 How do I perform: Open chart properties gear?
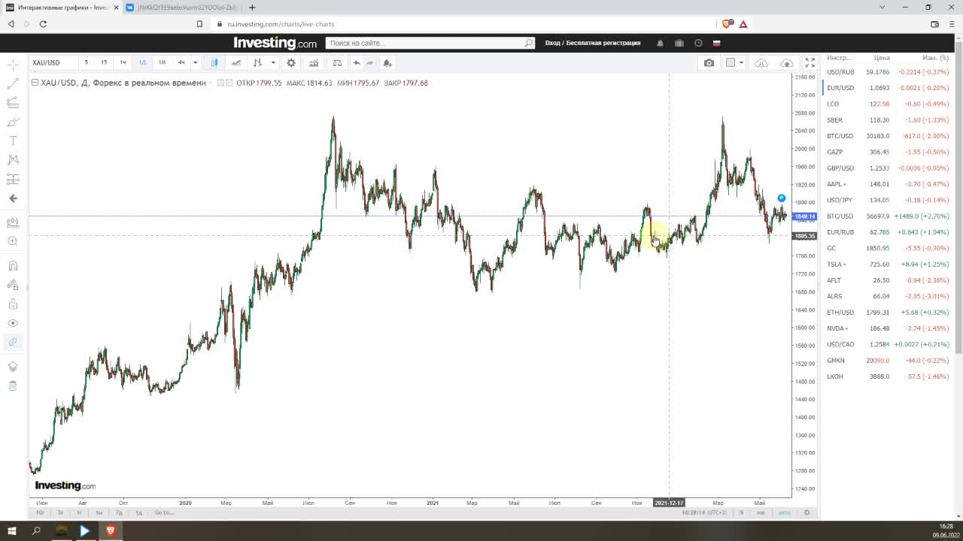[291, 62]
